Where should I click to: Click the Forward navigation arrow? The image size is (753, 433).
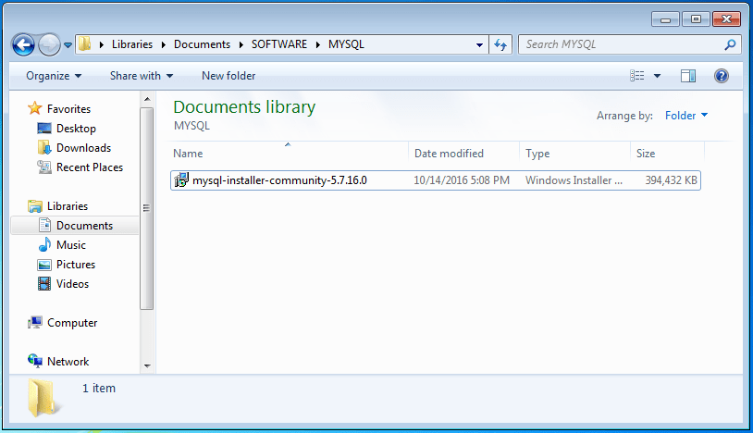49,45
